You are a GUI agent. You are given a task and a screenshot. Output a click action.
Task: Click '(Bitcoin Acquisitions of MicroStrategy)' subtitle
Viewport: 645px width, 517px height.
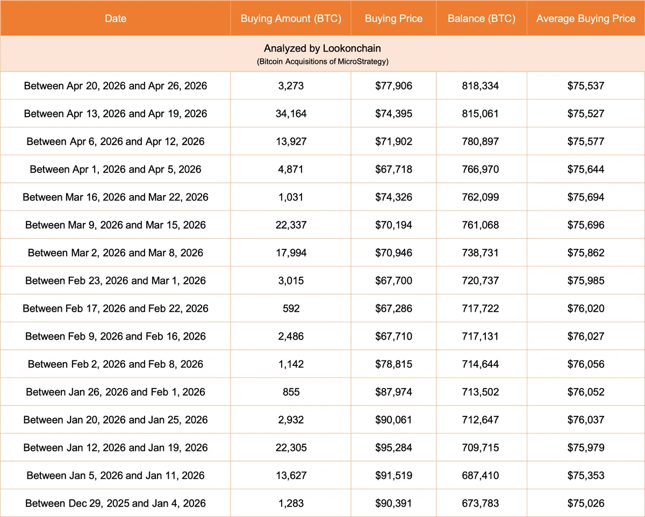point(322,61)
